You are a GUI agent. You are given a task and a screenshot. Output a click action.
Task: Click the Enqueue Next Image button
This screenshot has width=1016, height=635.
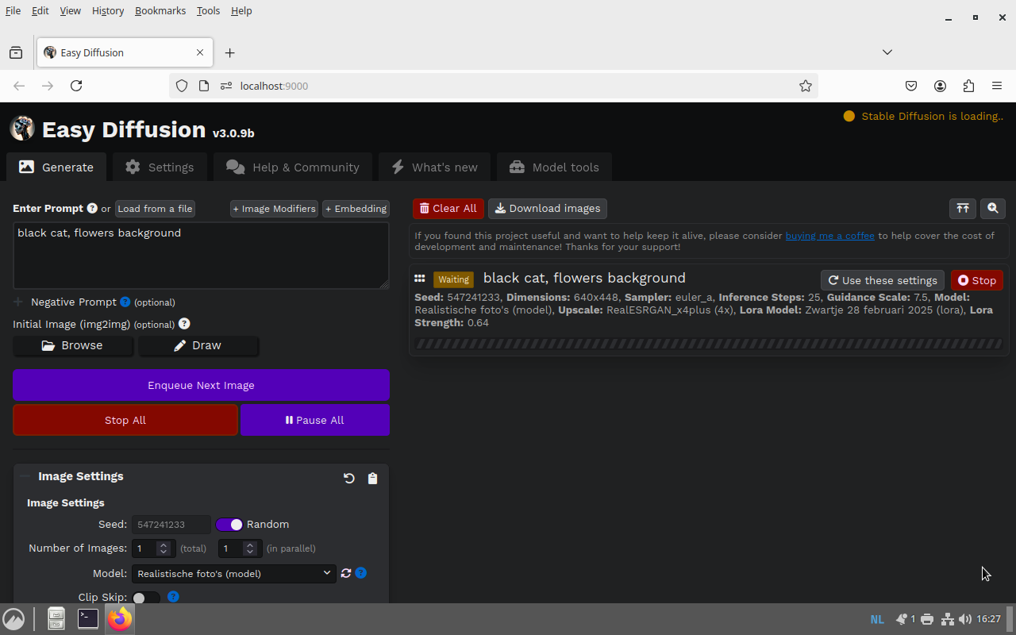(x=201, y=385)
